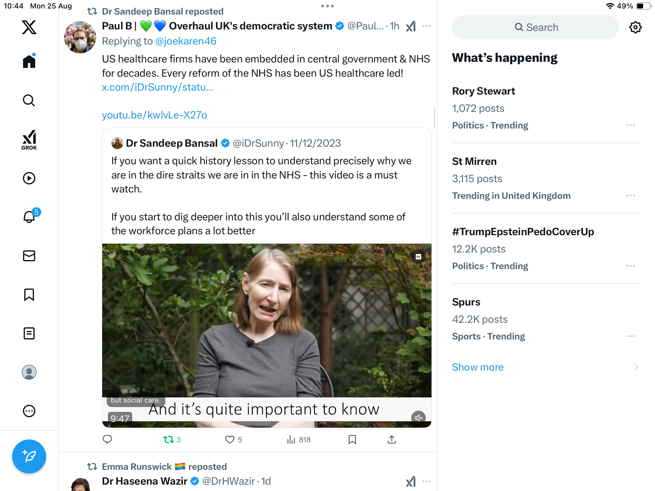Open more options for Paul B's post
Image resolution: width=655 pixels, height=491 pixels.
coord(426,26)
